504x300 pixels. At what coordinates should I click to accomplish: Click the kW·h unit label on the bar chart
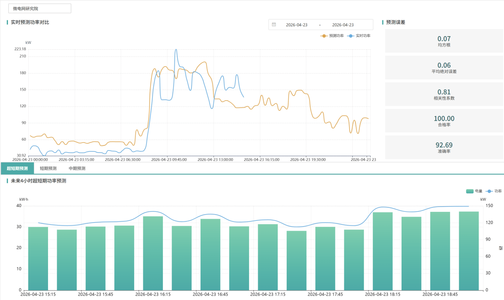click(x=24, y=199)
